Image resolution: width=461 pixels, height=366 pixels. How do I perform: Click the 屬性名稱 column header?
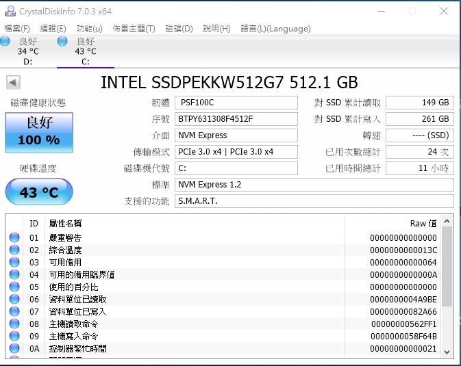(195, 223)
